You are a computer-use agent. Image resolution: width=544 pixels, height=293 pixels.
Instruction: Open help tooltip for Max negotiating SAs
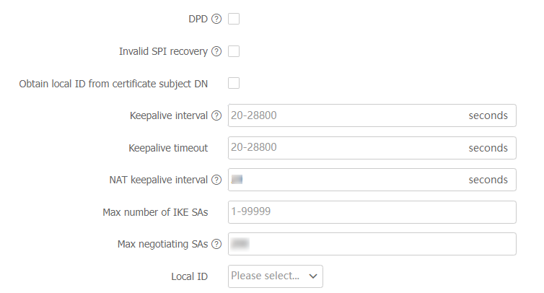[216, 245]
